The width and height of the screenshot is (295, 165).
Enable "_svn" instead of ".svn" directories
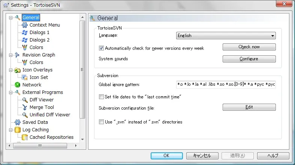pyautogui.click(x=101, y=122)
